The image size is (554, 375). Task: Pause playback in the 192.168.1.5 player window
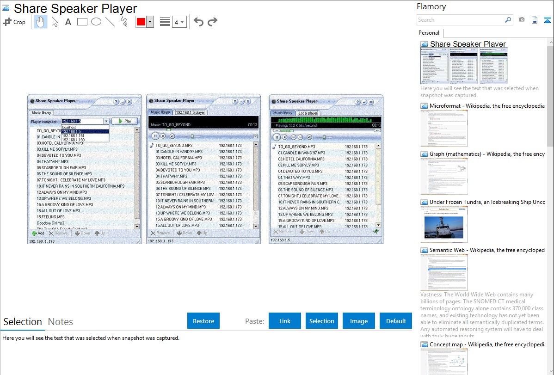pyautogui.click(x=155, y=136)
